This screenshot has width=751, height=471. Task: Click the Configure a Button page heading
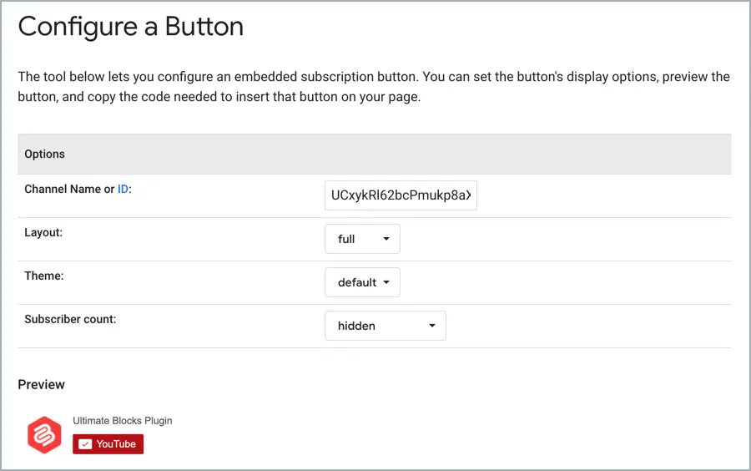click(x=131, y=27)
